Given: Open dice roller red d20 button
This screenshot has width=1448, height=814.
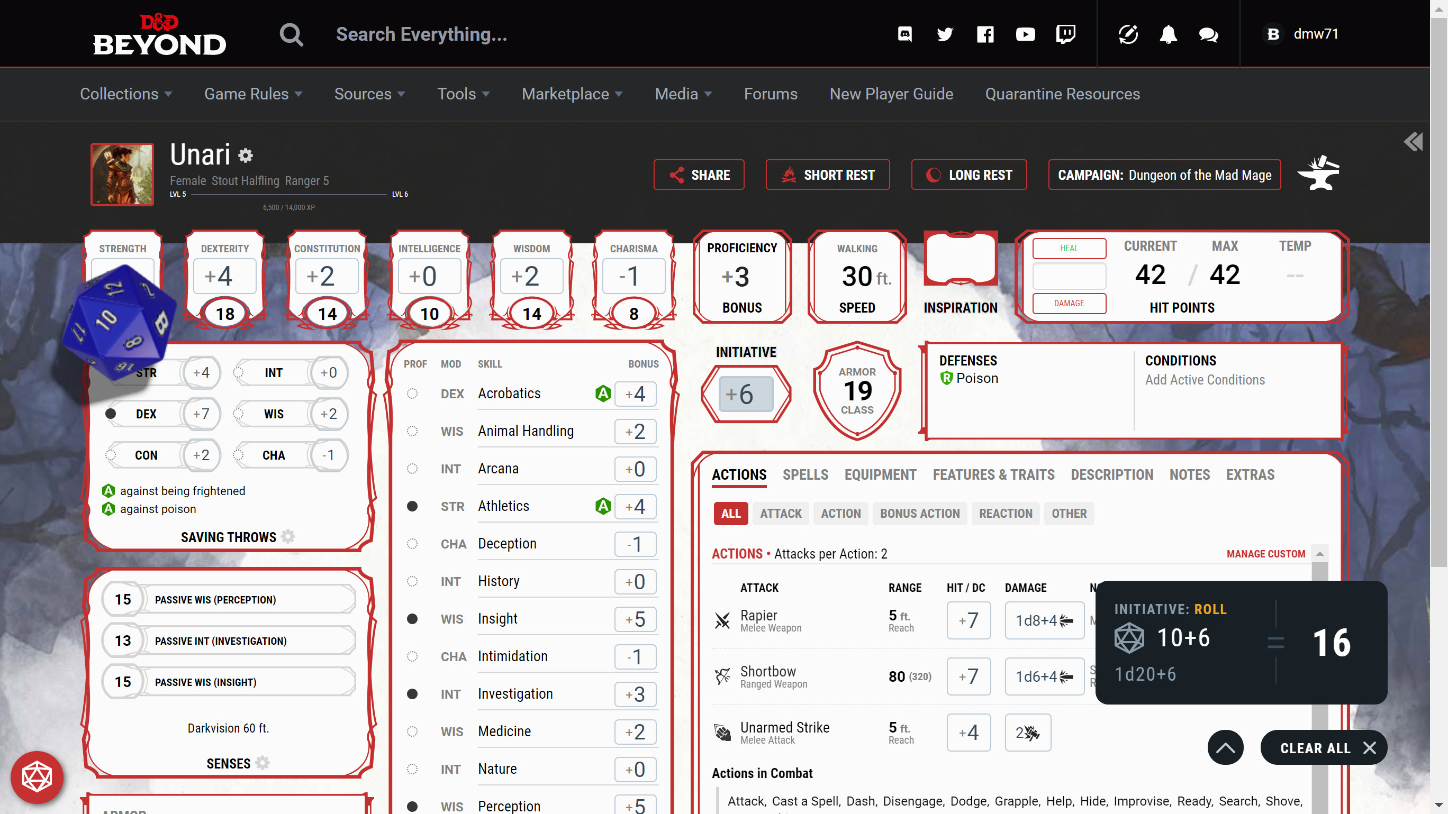Looking at the screenshot, I should (37, 777).
